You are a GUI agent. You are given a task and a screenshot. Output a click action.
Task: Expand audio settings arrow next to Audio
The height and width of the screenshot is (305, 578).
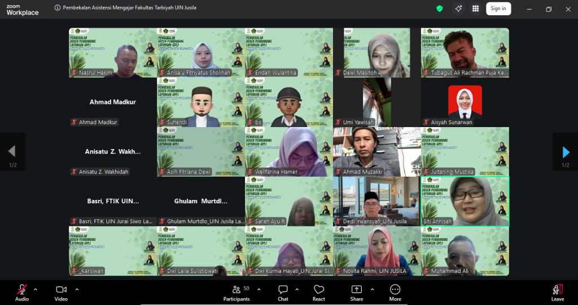[36, 289]
